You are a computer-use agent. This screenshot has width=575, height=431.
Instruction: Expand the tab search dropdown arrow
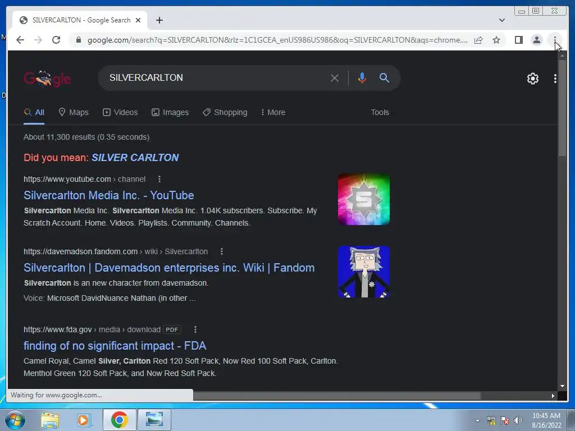click(502, 20)
